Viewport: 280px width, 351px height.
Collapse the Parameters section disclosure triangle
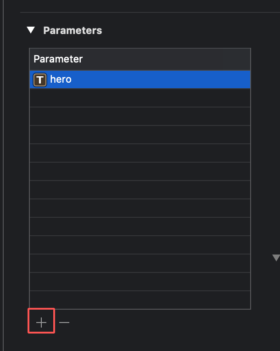[31, 30]
